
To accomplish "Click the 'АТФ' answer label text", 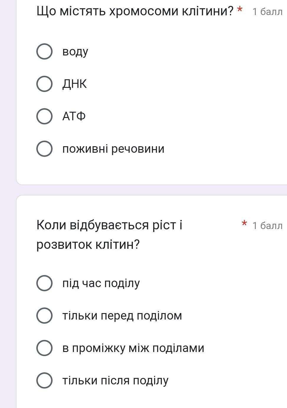I will 74,116.
